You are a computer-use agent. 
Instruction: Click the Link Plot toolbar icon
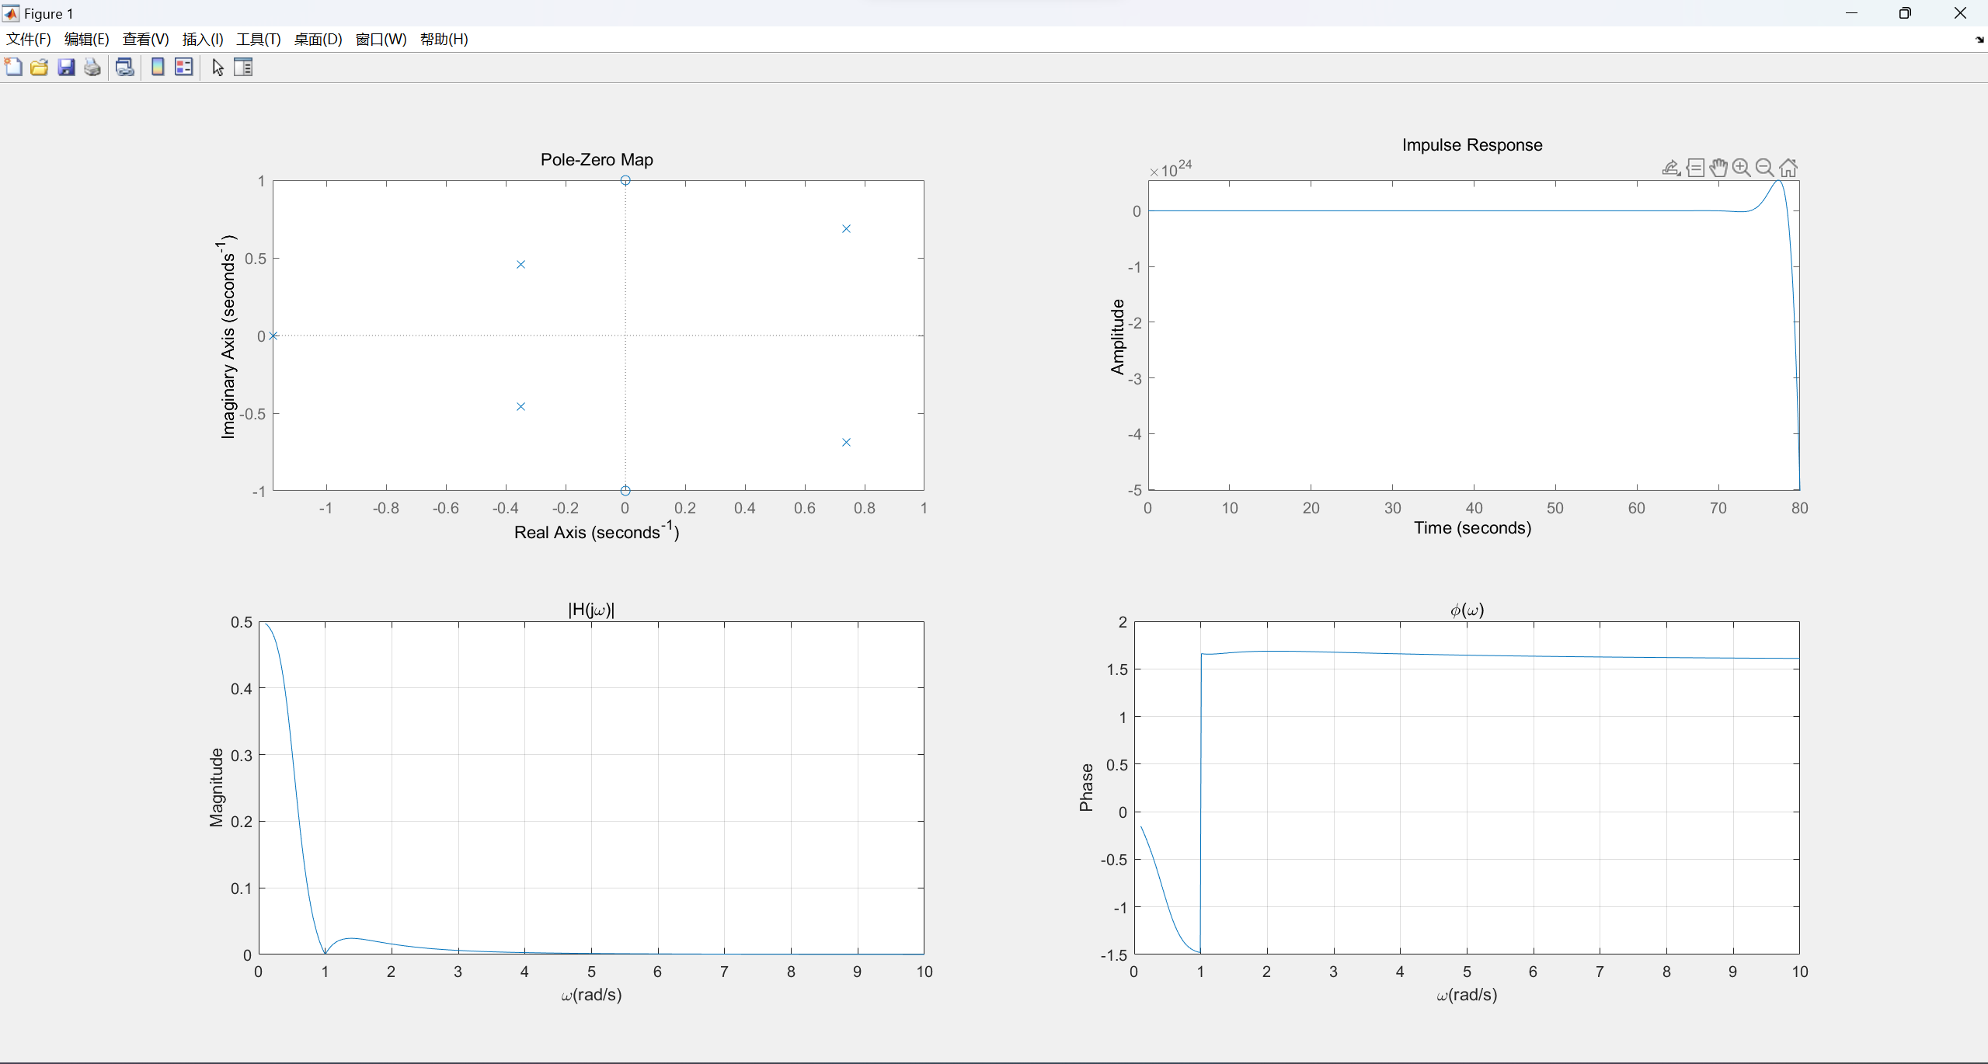124,68
